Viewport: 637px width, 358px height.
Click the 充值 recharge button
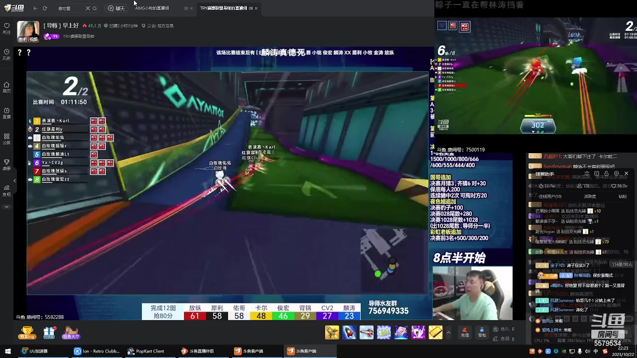click(465, 333)
